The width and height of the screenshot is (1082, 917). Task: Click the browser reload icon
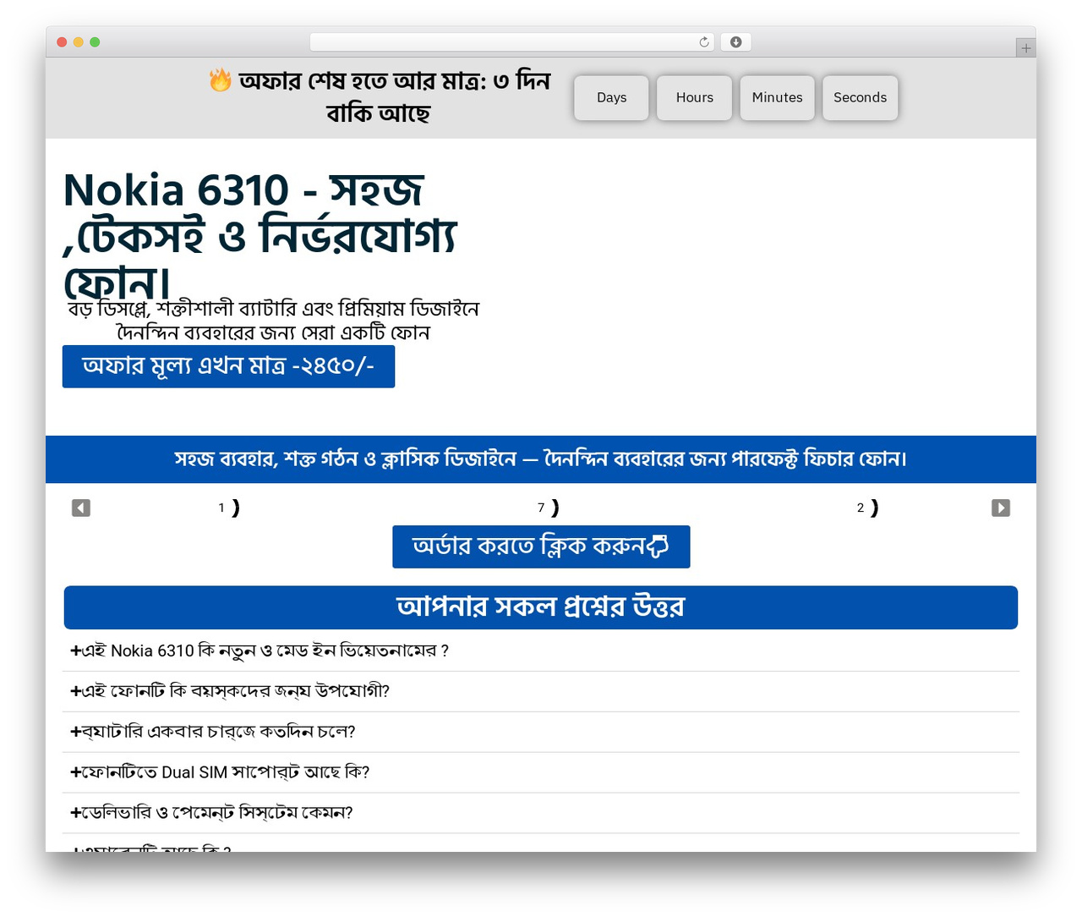click(x=704, y=42)
